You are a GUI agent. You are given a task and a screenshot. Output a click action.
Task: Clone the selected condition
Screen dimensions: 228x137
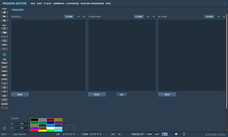point(139,16)
